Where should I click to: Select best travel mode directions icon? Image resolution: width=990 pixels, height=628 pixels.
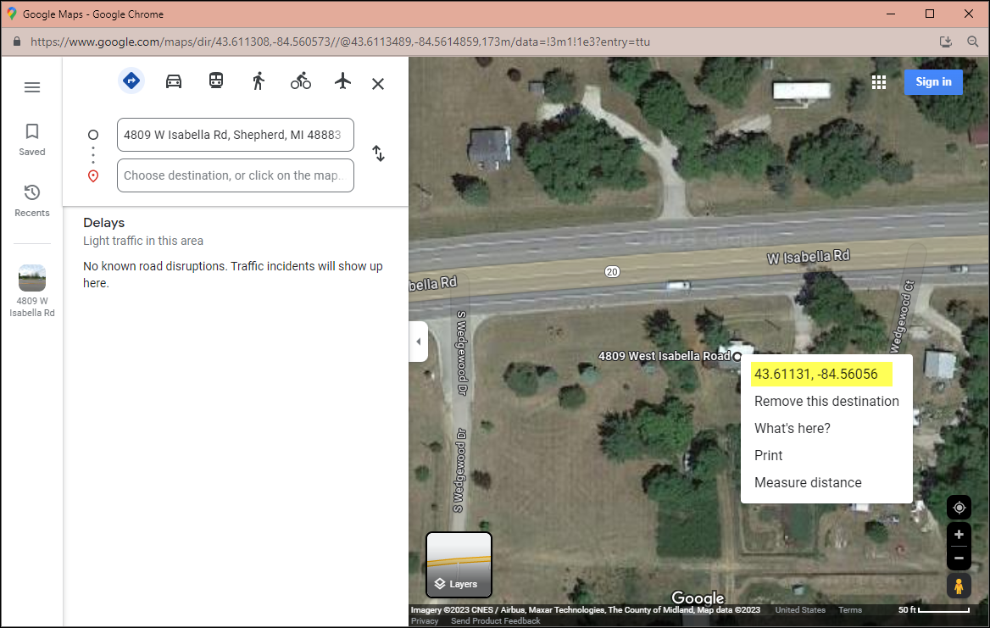click(131, 81)
